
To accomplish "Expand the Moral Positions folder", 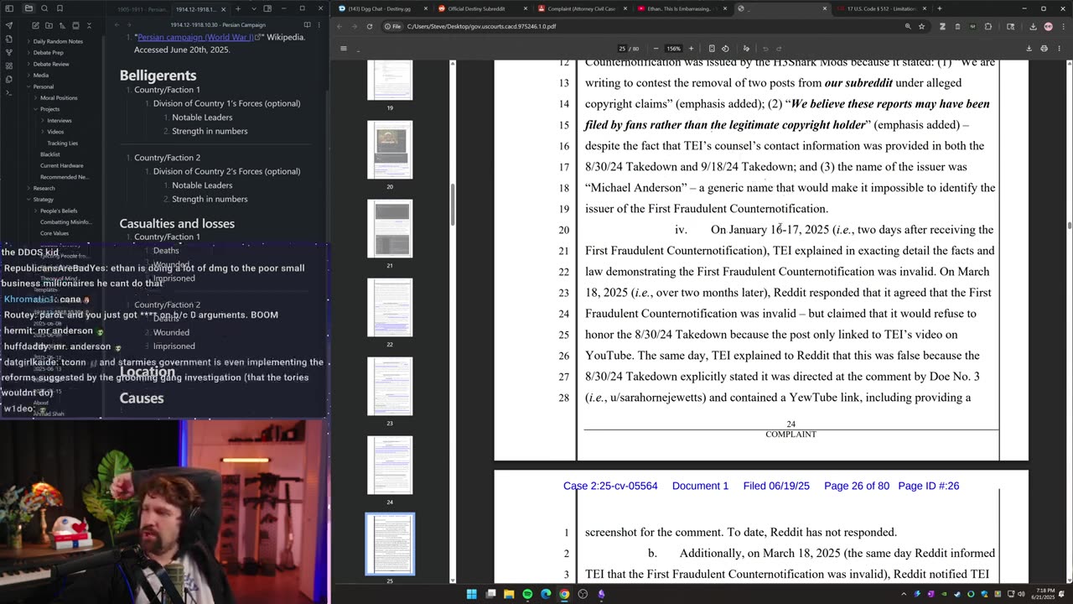I will (59, 98).
